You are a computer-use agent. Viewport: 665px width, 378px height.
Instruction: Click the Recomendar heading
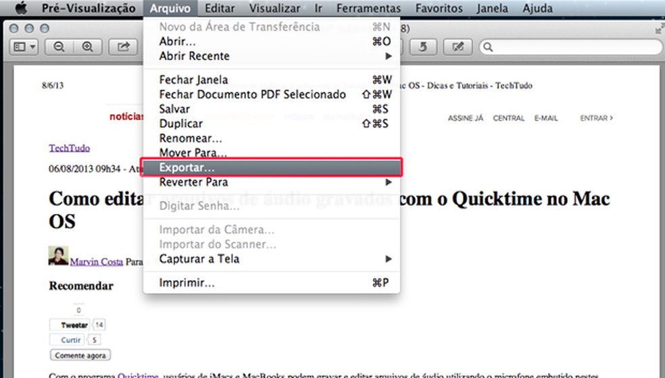click(81, 286)
